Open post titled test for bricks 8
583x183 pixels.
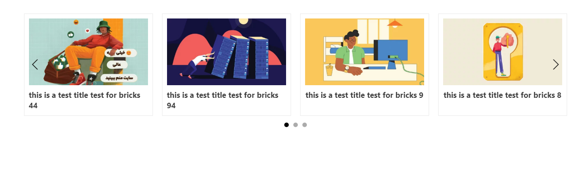tap(502, 95)
